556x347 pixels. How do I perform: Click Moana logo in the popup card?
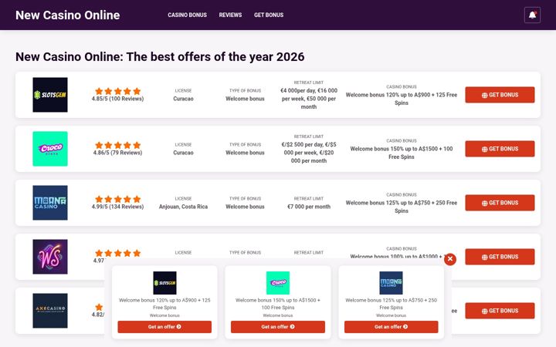(x=391, y=283)
